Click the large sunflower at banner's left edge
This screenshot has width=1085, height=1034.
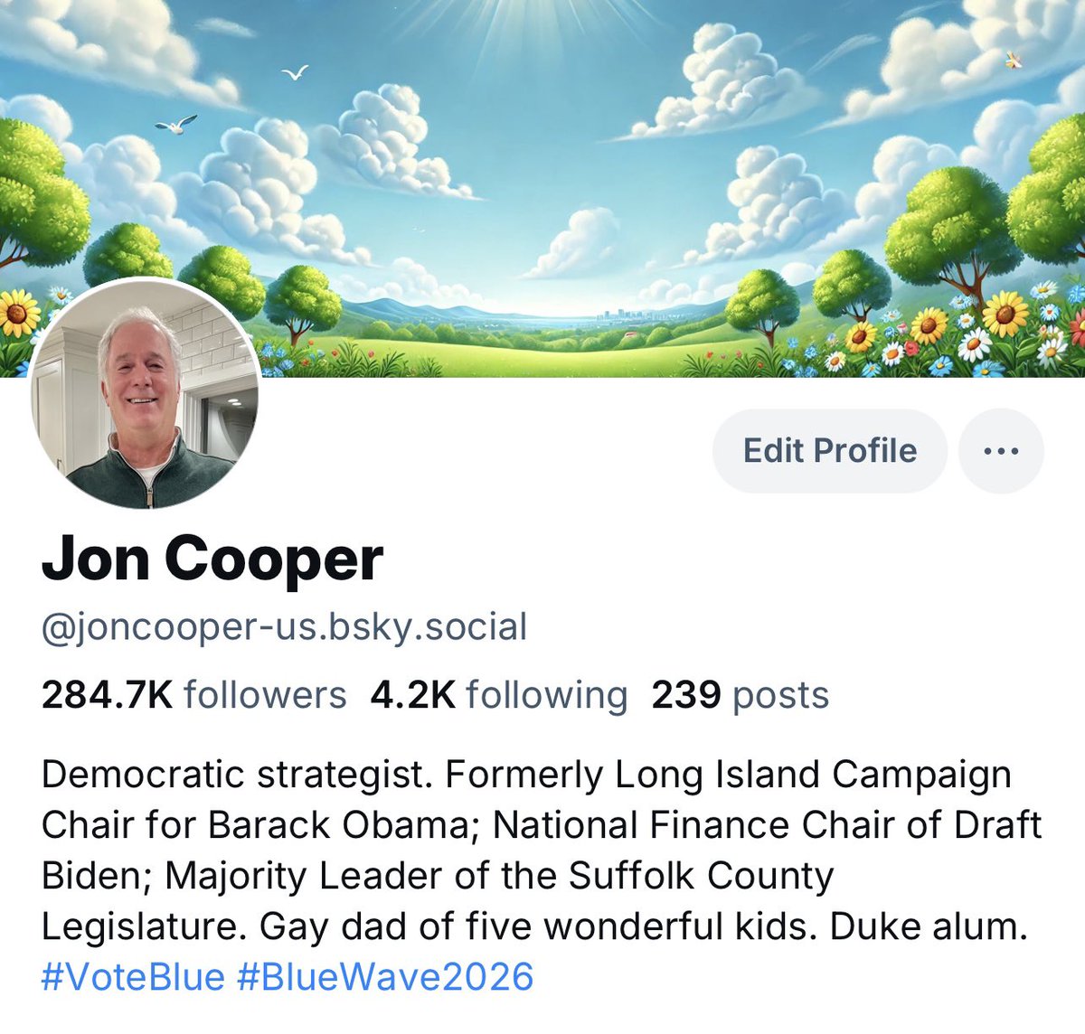coord(18,314)
